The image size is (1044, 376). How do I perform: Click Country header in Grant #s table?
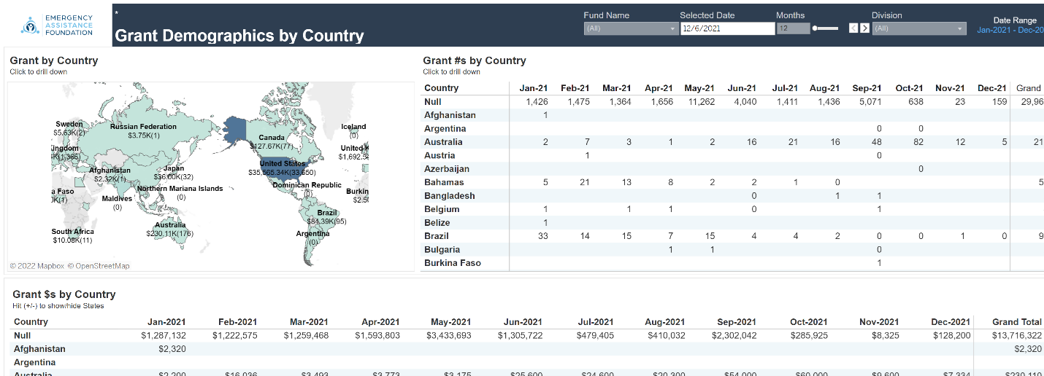point(441,88)
